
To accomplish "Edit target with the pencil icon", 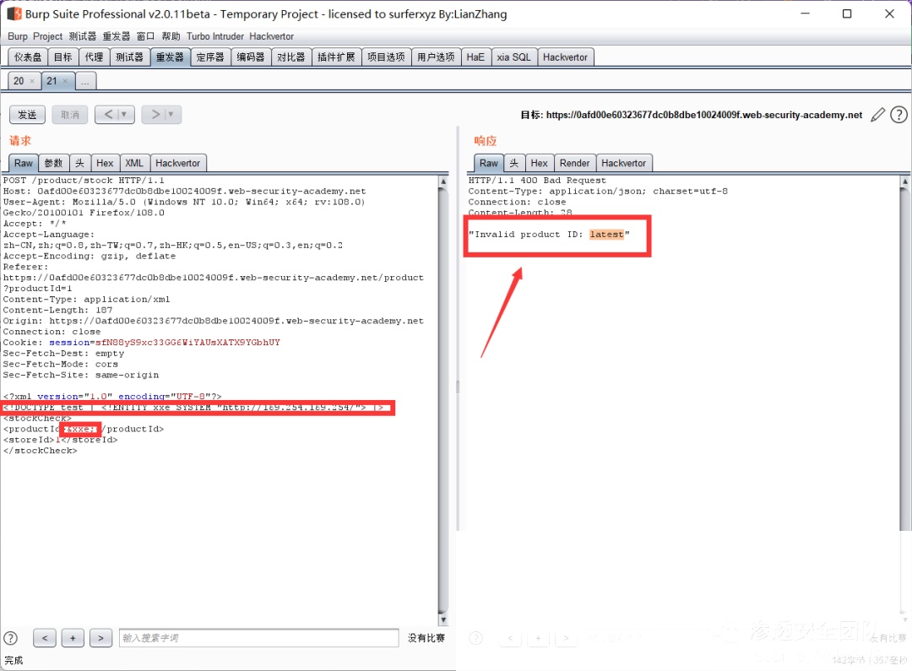I will [x=877, y=115].
